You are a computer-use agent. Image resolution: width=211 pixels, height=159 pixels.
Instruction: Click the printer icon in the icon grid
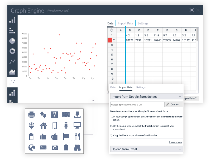pyautogui.click(x=32, y=114)
